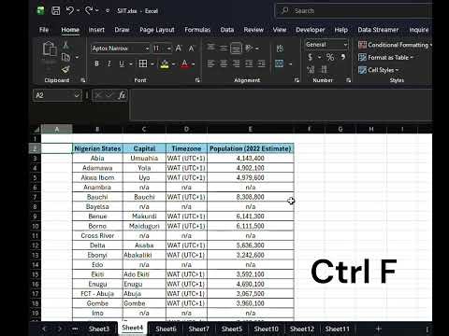This screenshot has width=449, height=336.
Task: Open Fill Color dropdown arrow
Action: [x=173, y=64]
